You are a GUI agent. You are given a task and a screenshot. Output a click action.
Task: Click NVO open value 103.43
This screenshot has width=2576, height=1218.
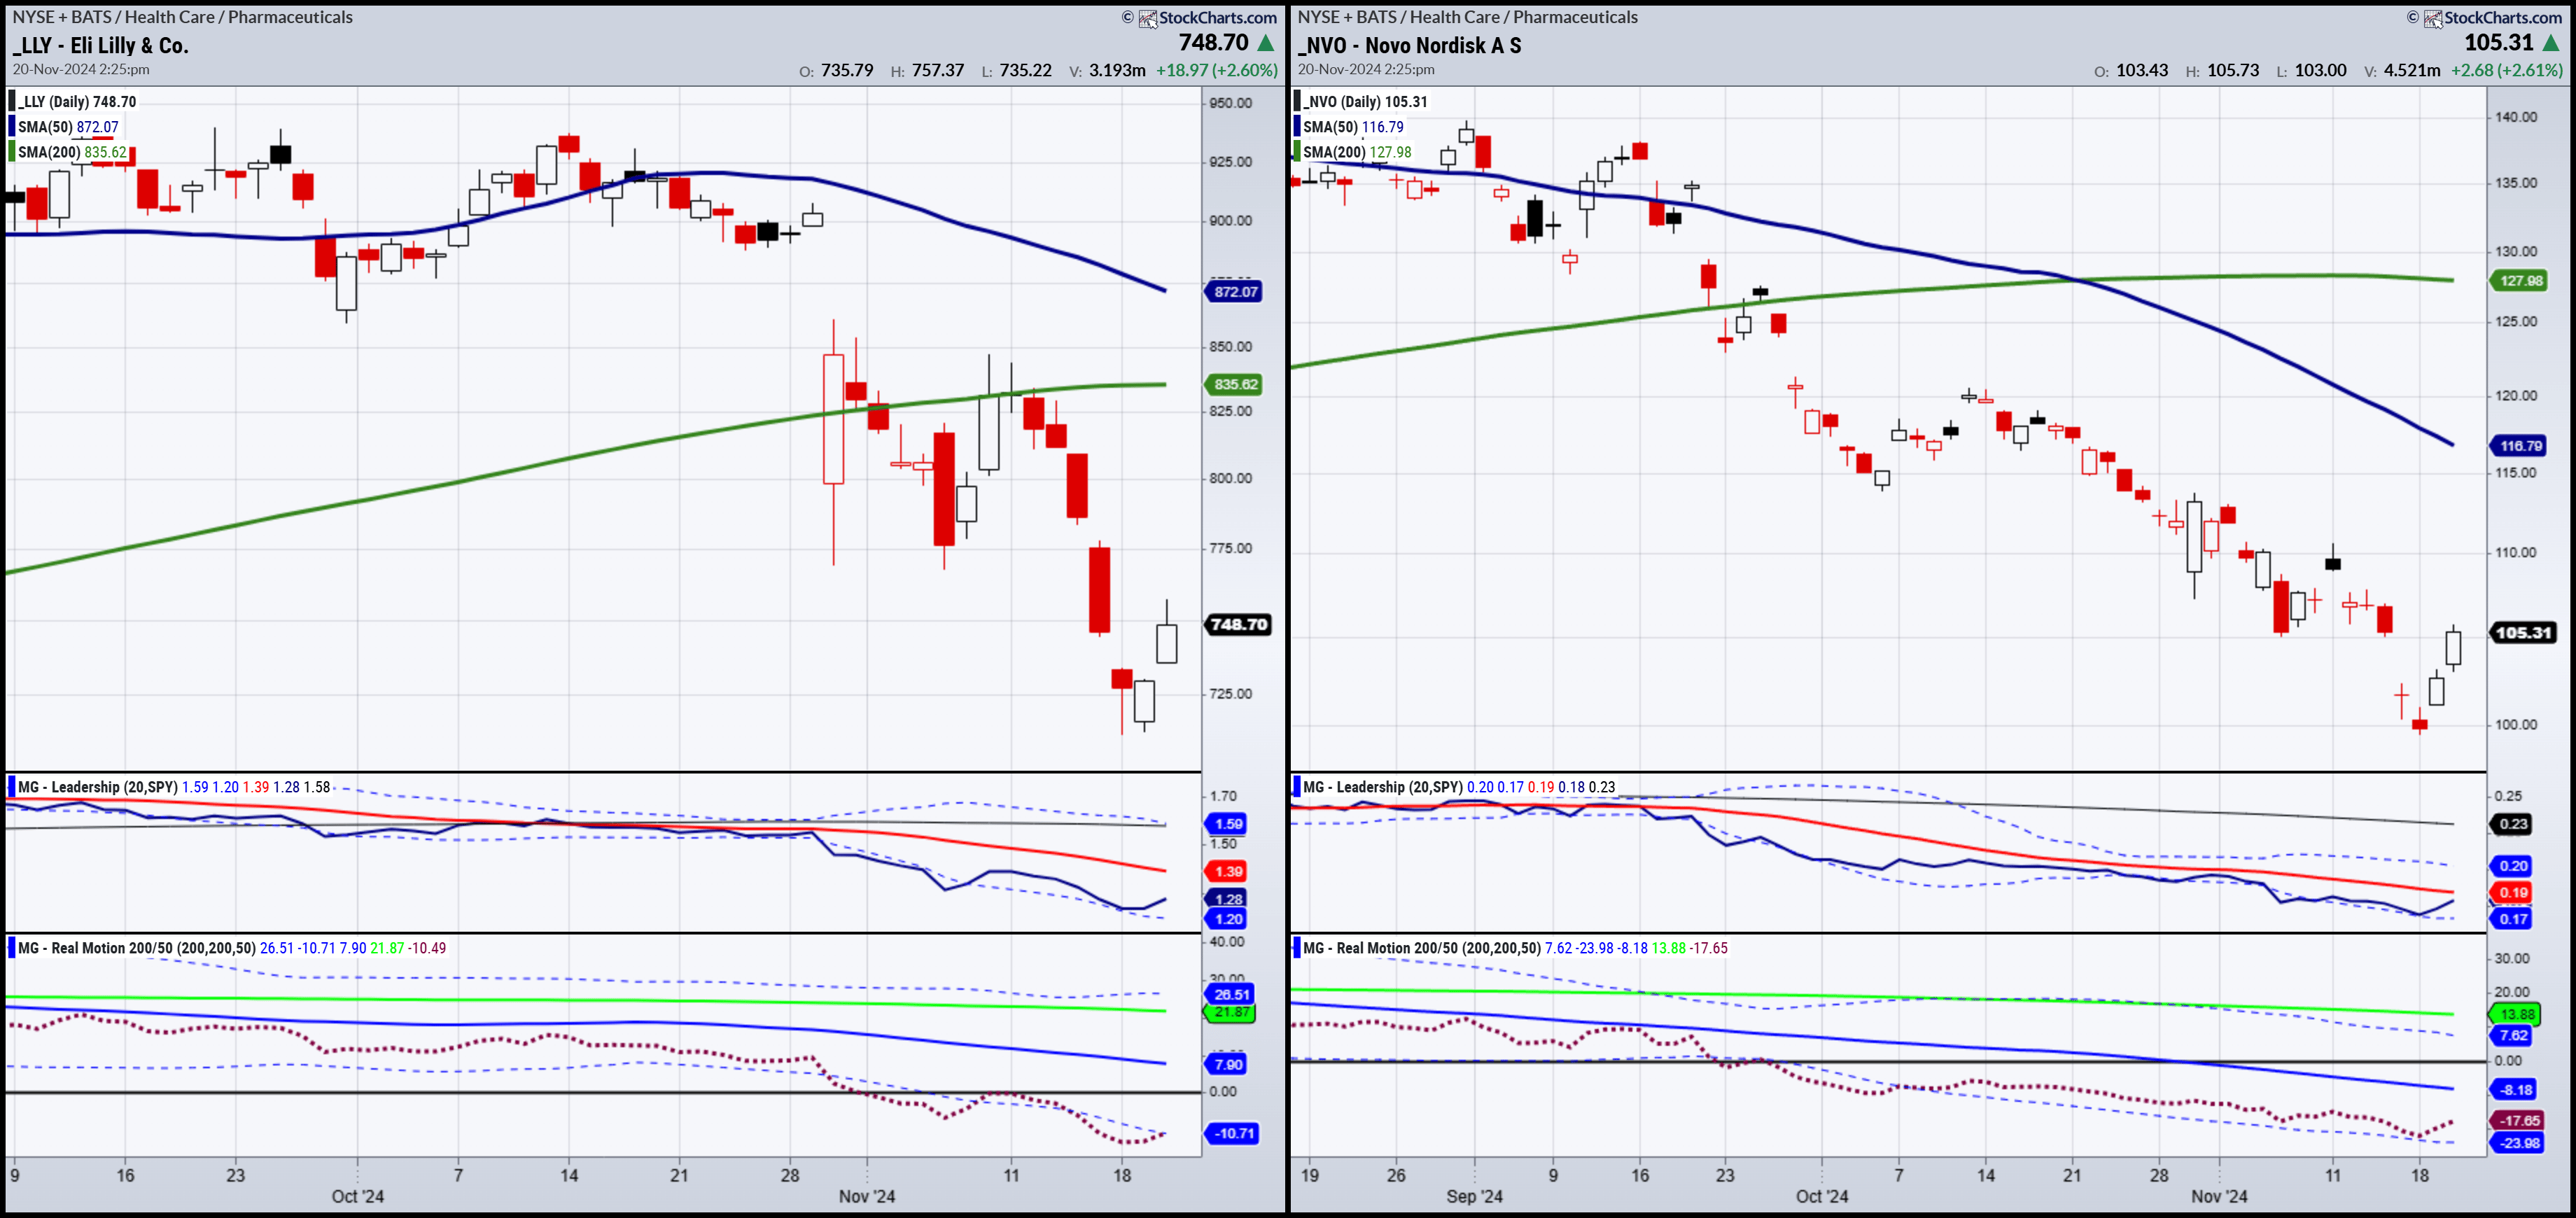2142,71
